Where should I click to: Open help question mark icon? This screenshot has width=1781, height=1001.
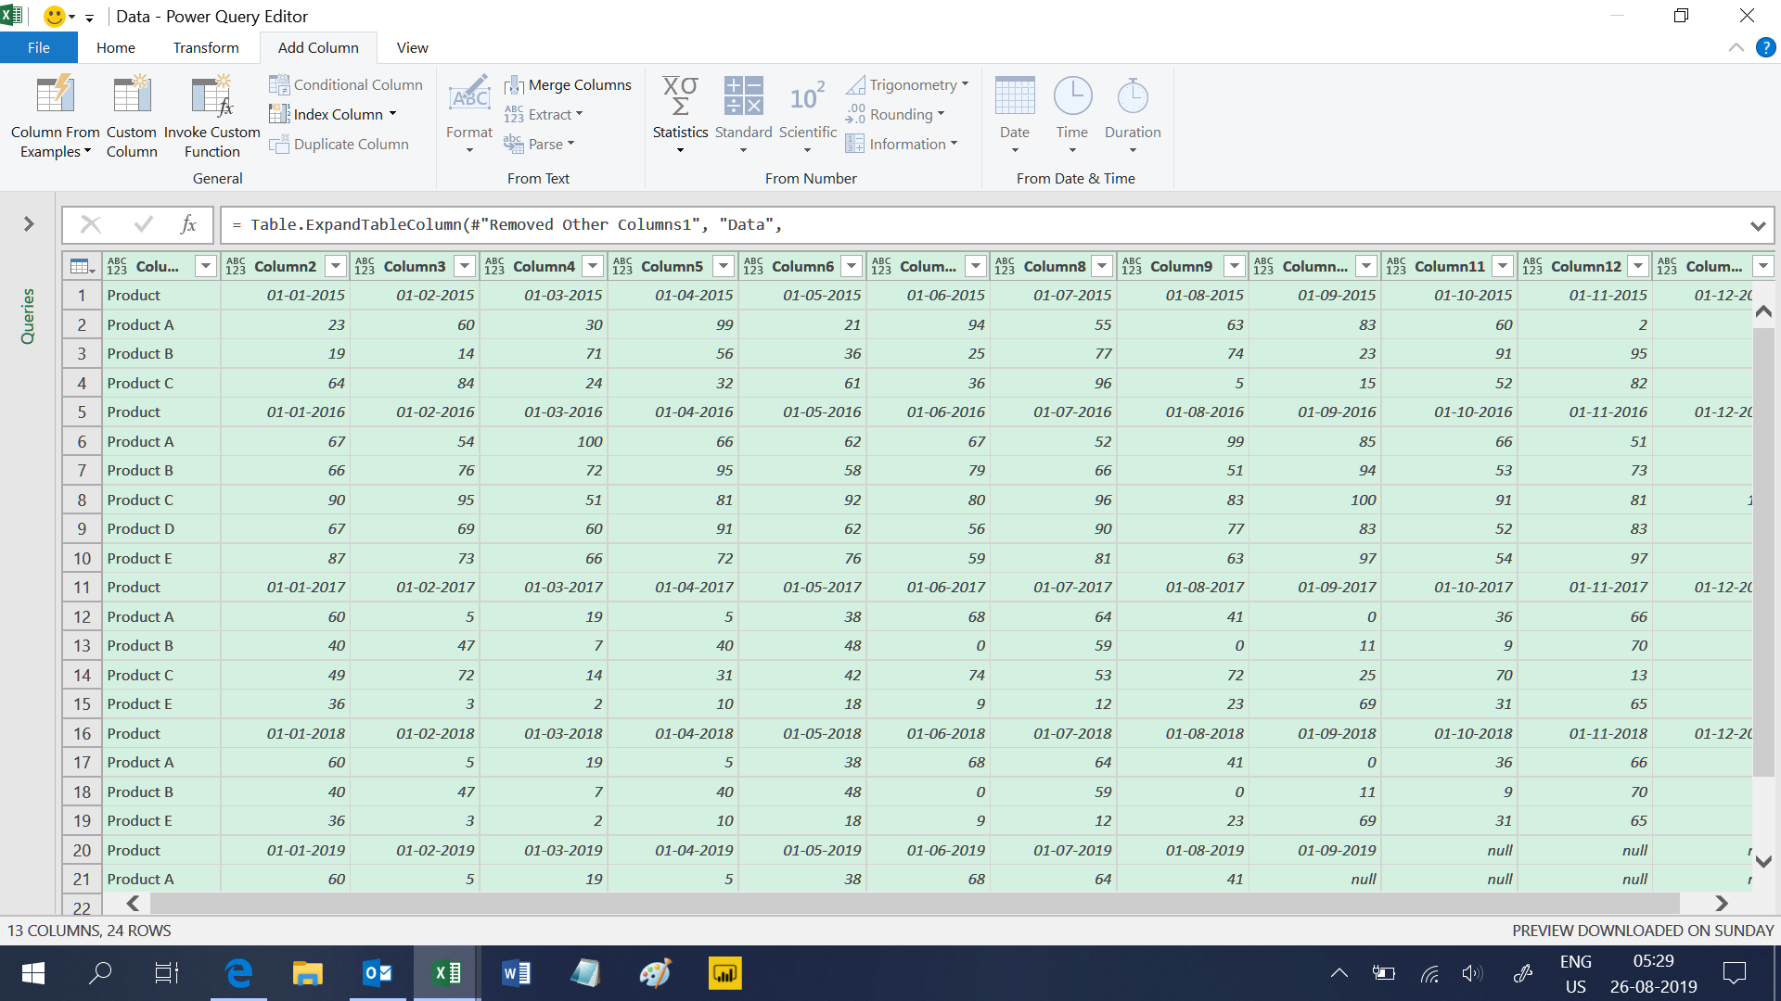(x=1765, y=47)
